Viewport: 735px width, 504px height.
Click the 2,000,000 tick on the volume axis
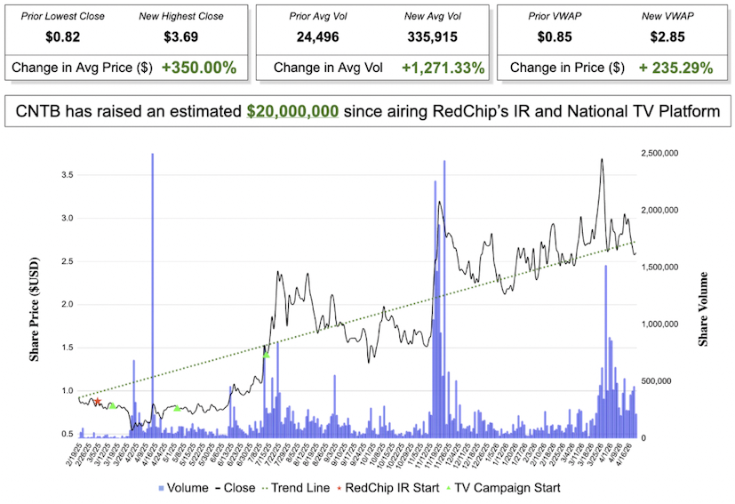click(x=659, y=210)
